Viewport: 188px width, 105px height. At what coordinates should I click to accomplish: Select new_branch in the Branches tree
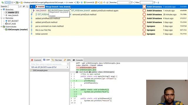click(13, 15)
